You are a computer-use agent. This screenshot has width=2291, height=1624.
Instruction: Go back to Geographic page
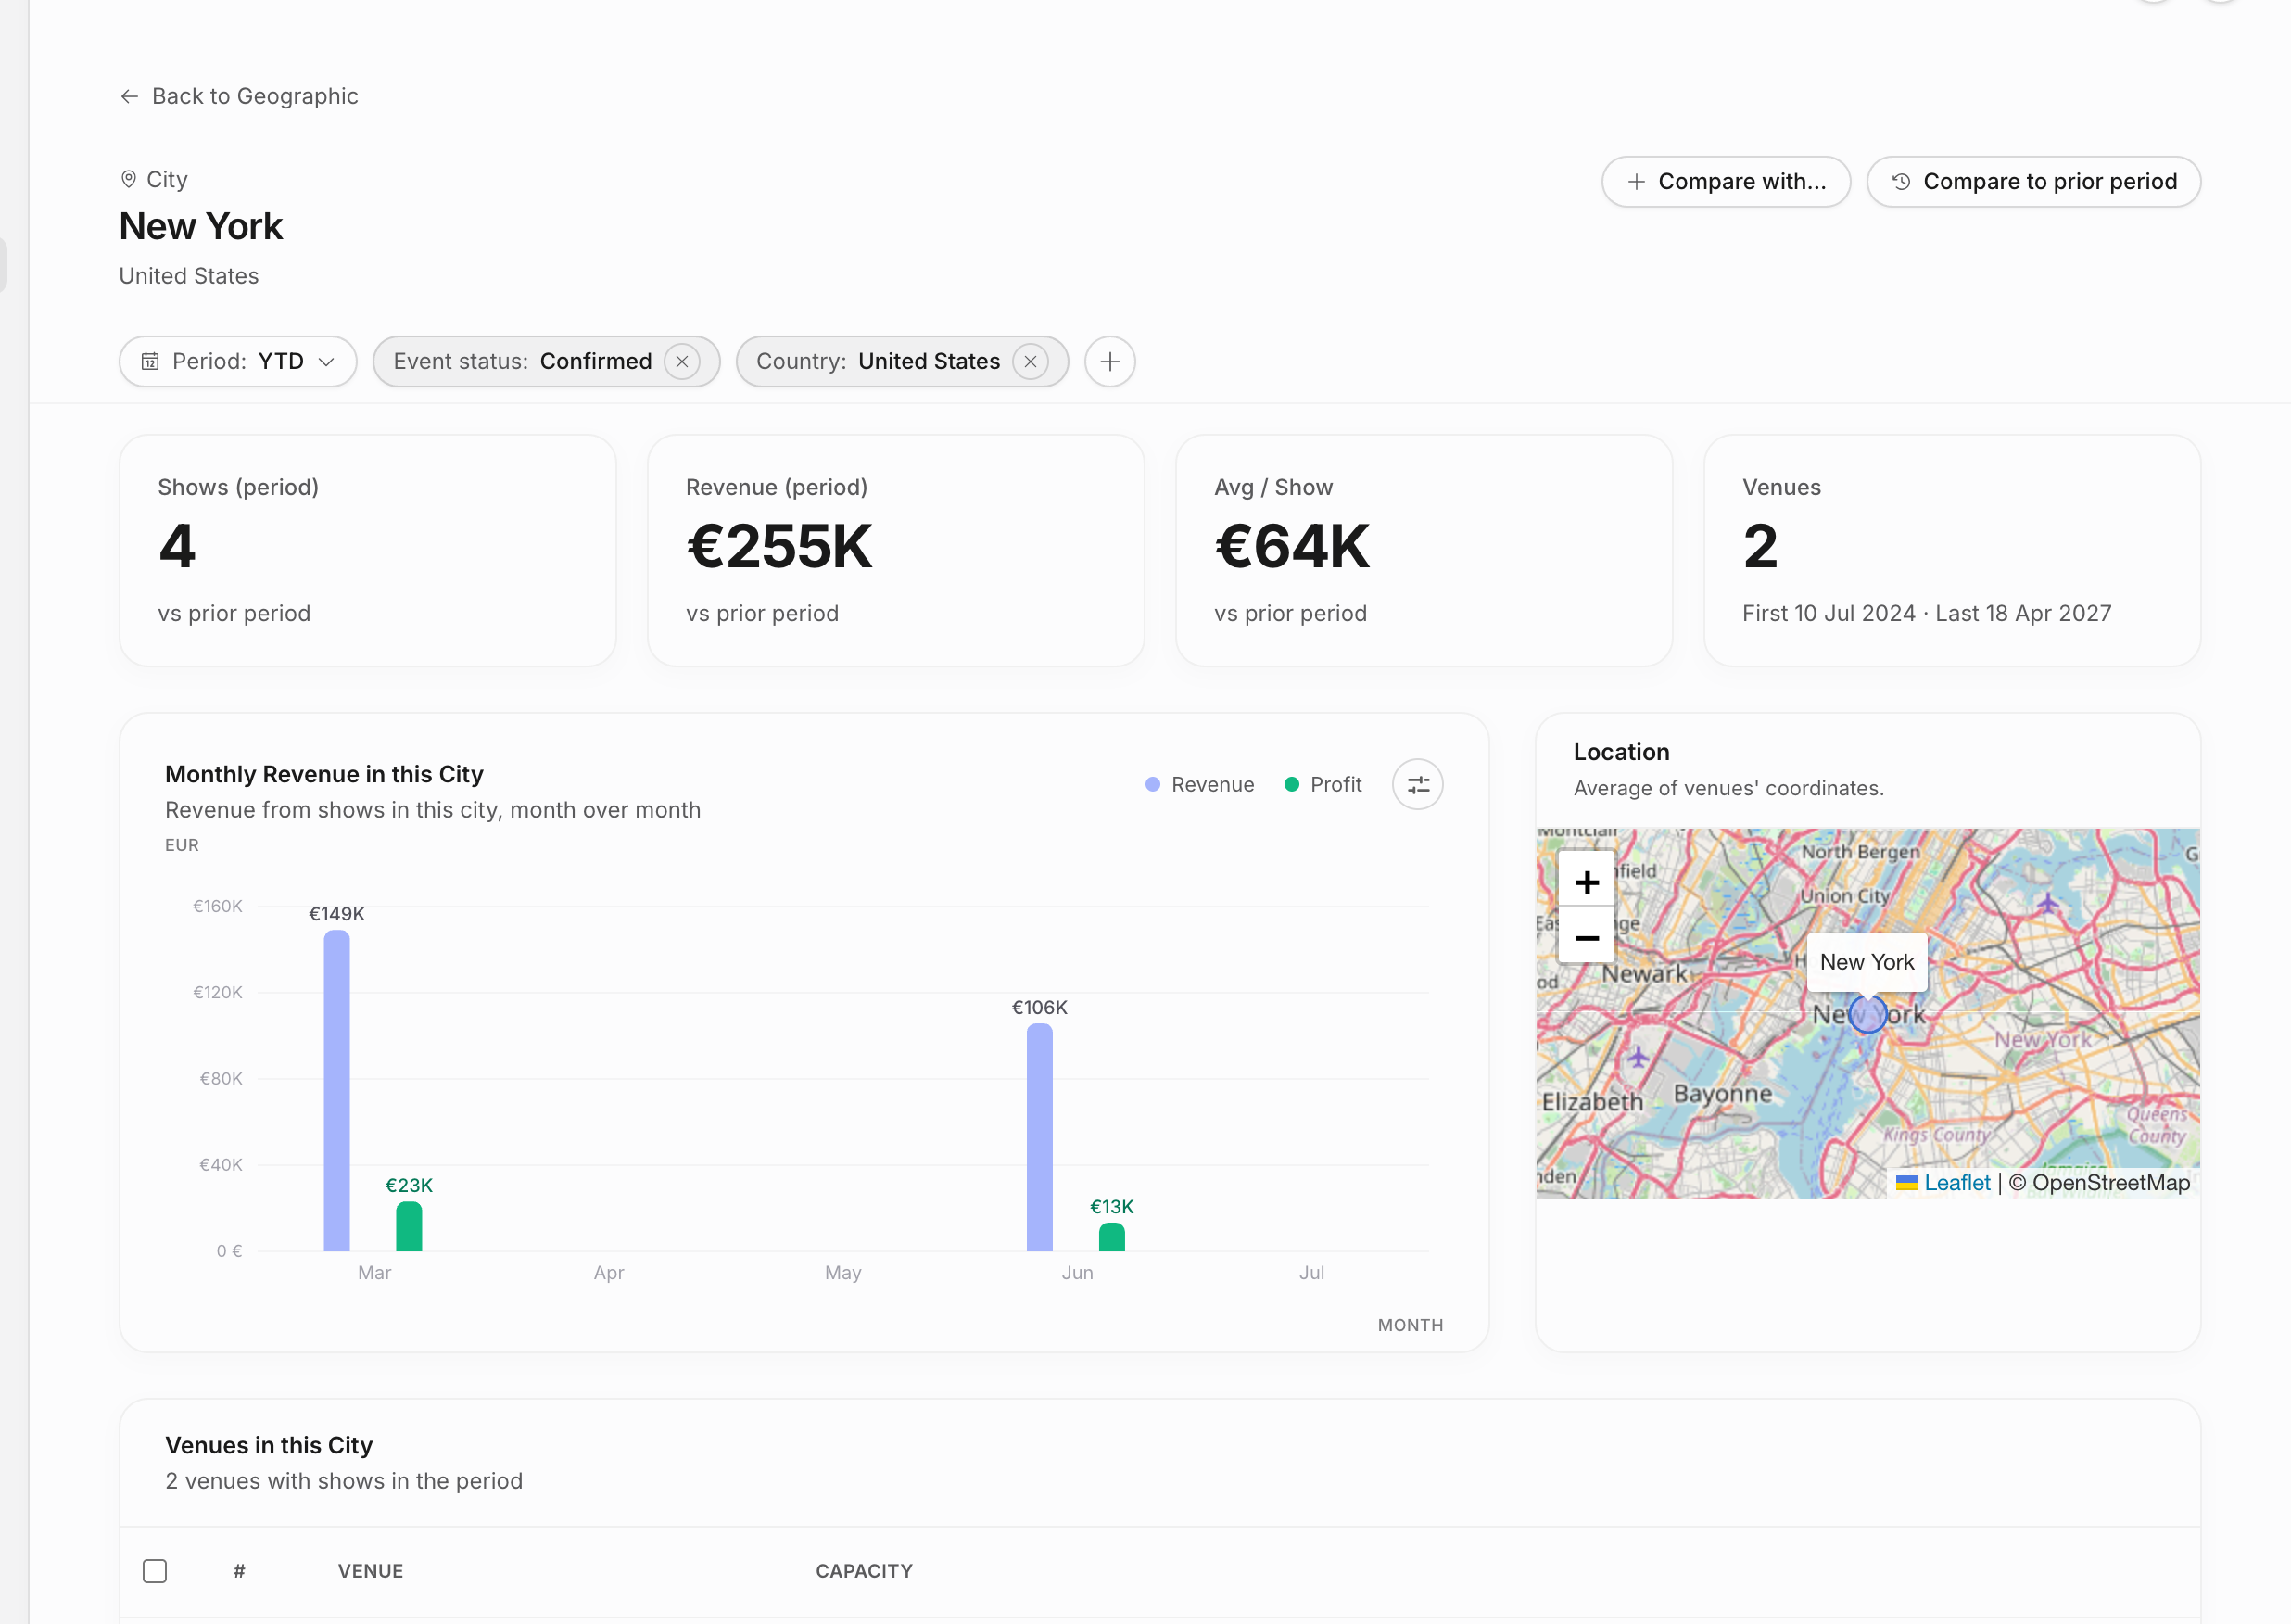coord(239,96)
